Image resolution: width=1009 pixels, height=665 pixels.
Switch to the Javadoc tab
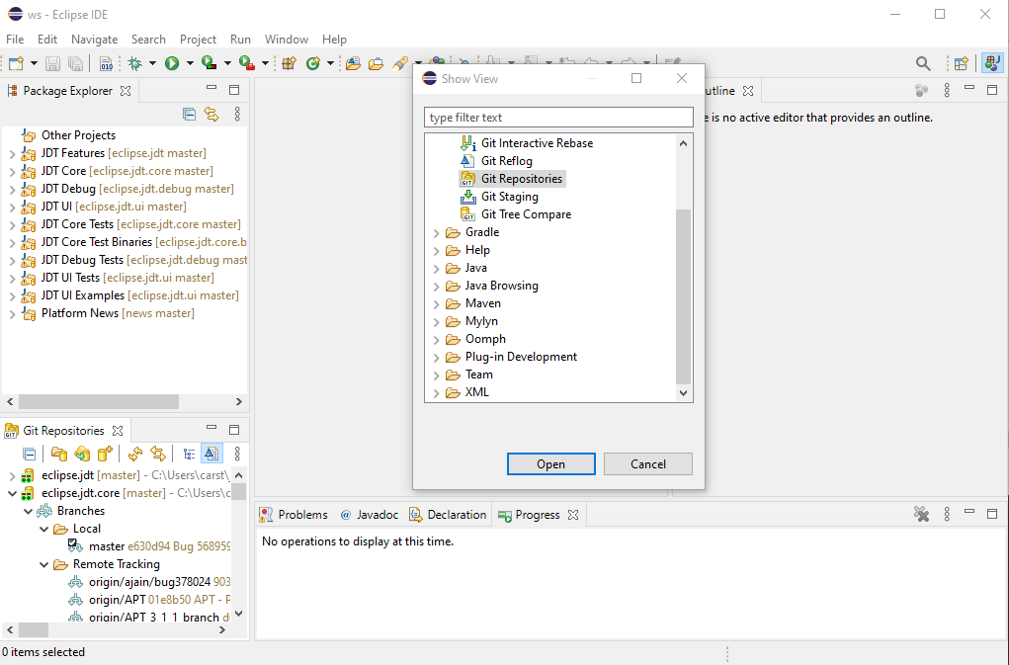[x=369, y=515]
